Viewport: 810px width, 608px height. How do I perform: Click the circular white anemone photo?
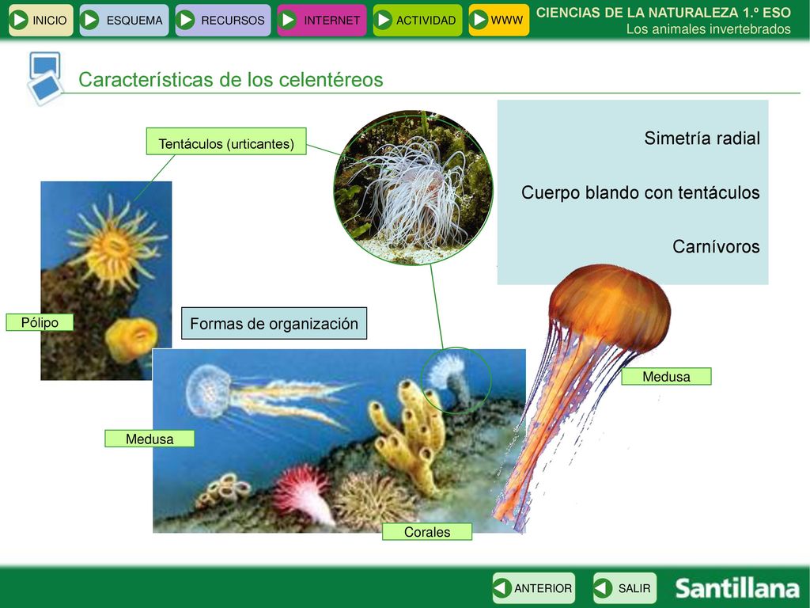[x=413, y=188]
